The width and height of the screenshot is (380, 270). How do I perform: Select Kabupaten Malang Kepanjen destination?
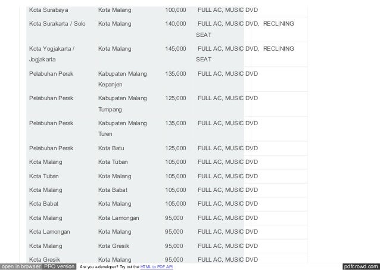pyautogui.click(x=122, y=79)
